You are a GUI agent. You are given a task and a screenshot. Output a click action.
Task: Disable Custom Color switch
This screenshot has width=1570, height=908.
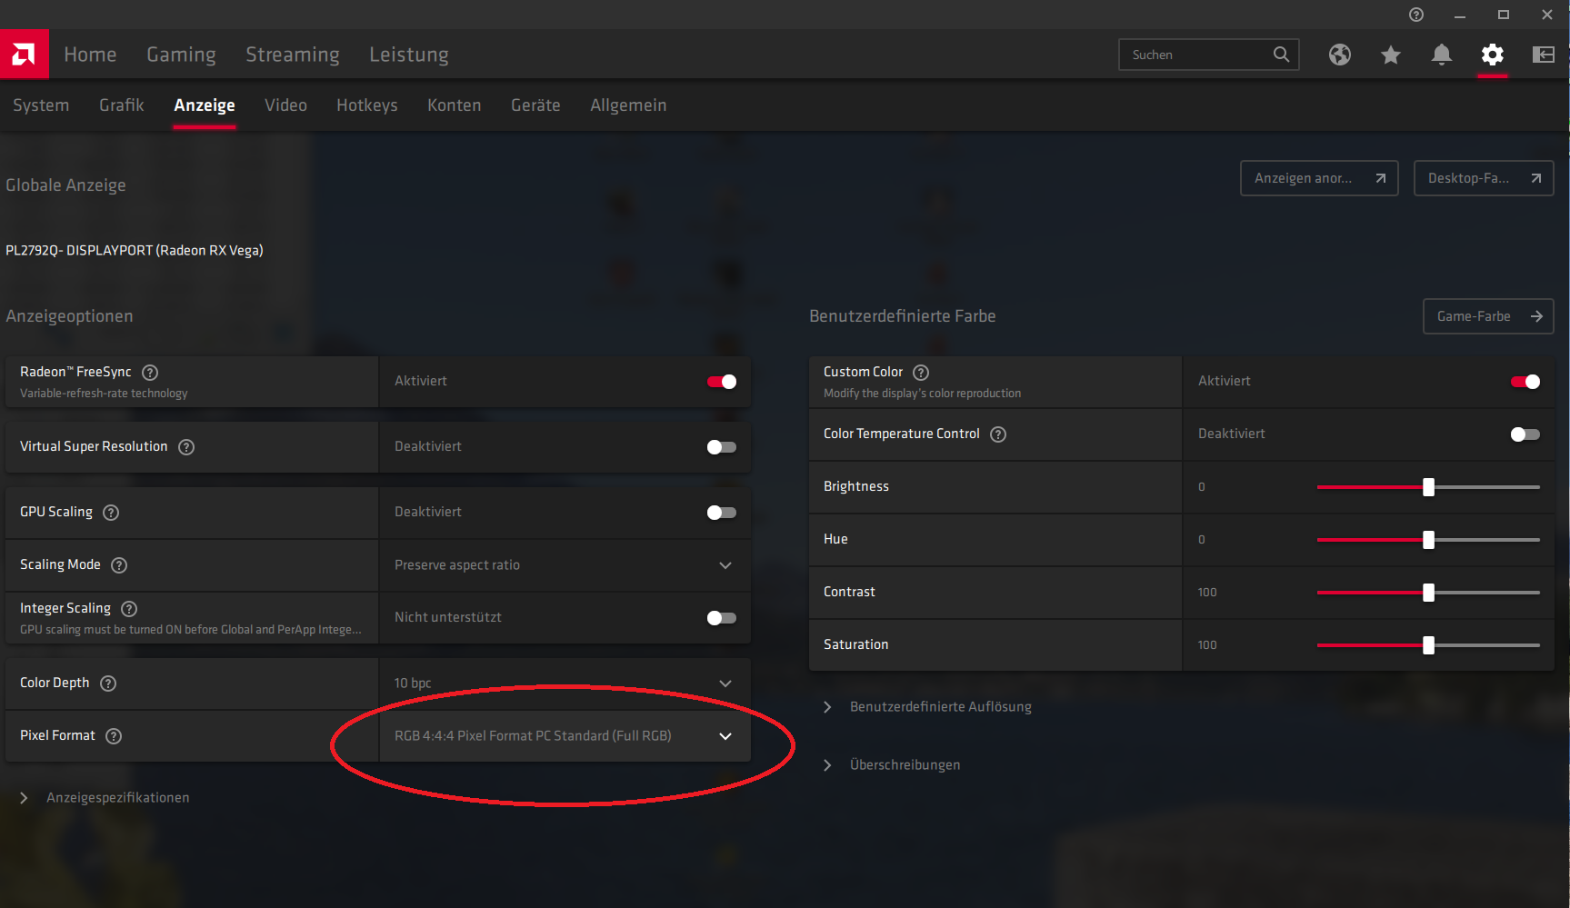(1525, 382)
